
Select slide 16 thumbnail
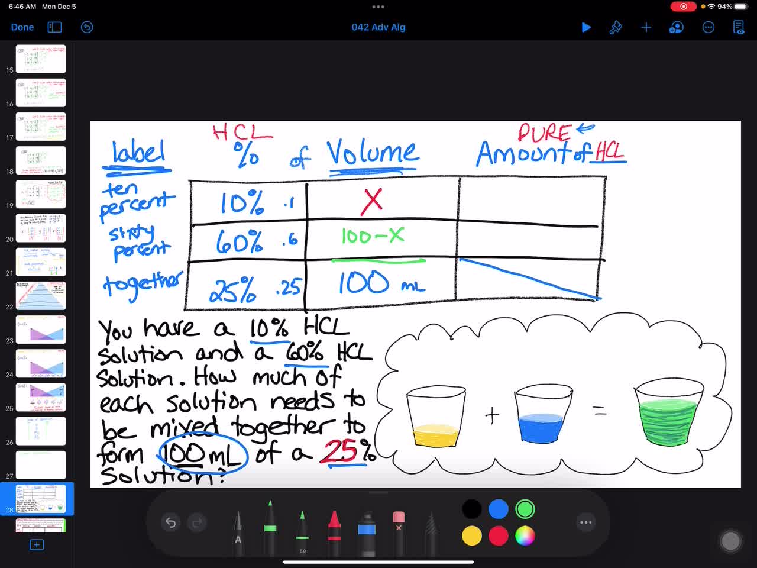[x=41, y=93]
